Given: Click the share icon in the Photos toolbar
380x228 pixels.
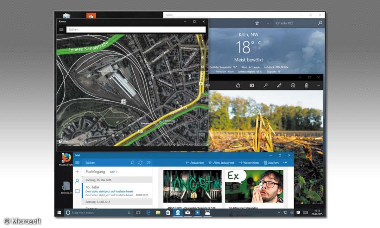Looking at the screenshot, I should (238, 85).
